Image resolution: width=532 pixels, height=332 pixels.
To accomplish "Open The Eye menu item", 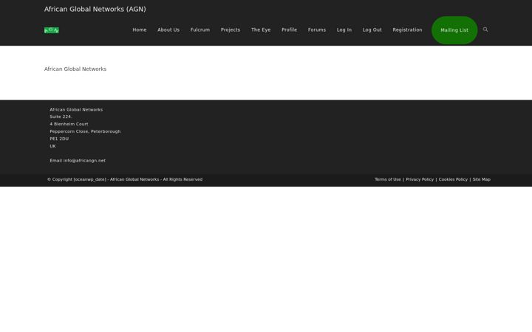I will point(261,30).
